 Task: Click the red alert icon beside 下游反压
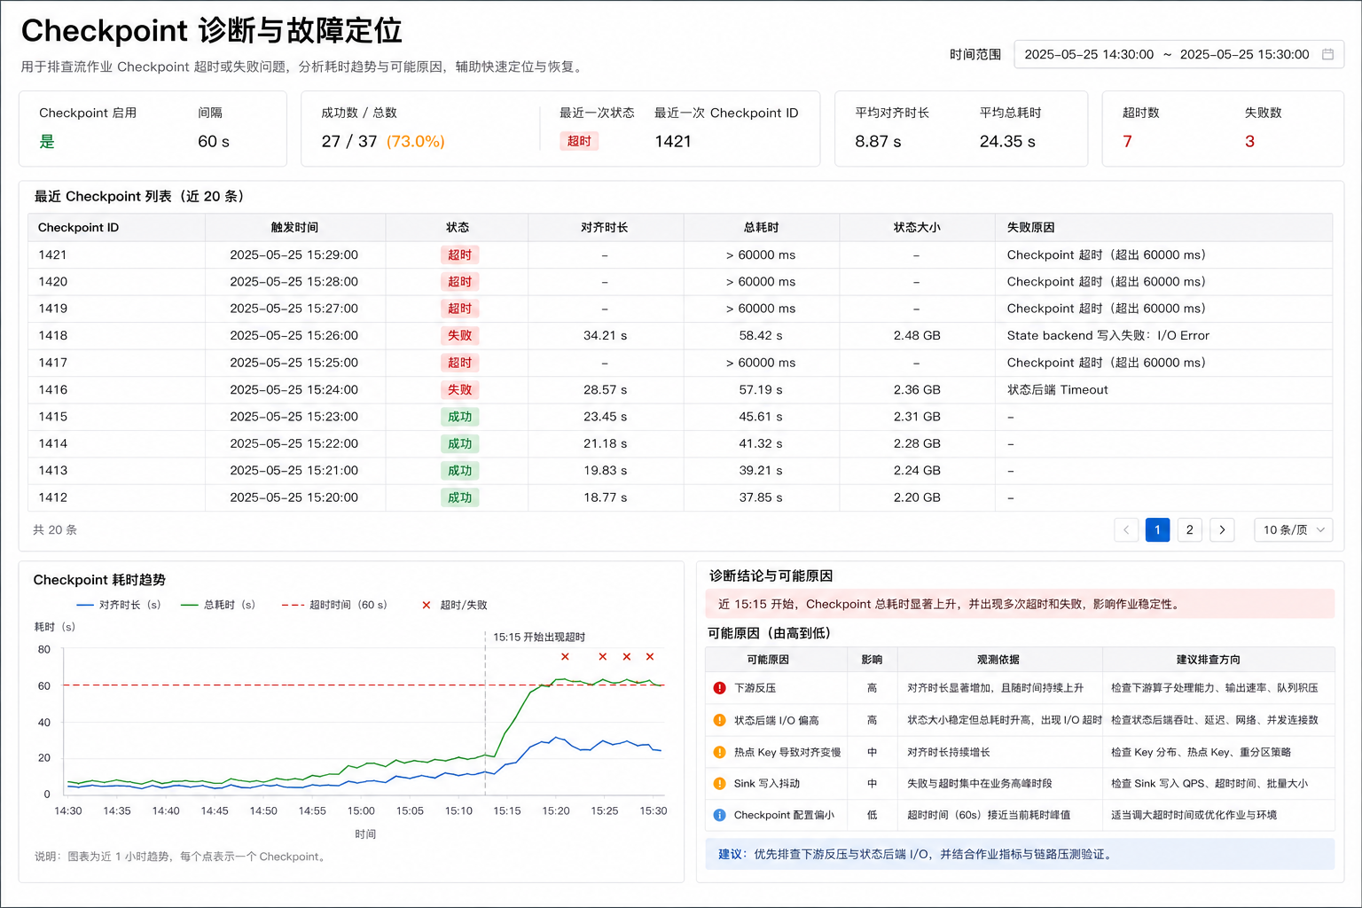(719, 688)
